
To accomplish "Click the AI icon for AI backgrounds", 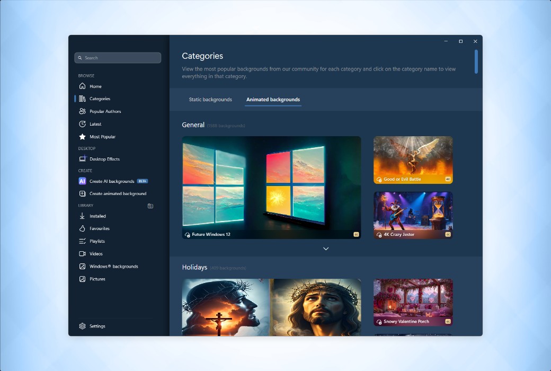I will (82, 181).
